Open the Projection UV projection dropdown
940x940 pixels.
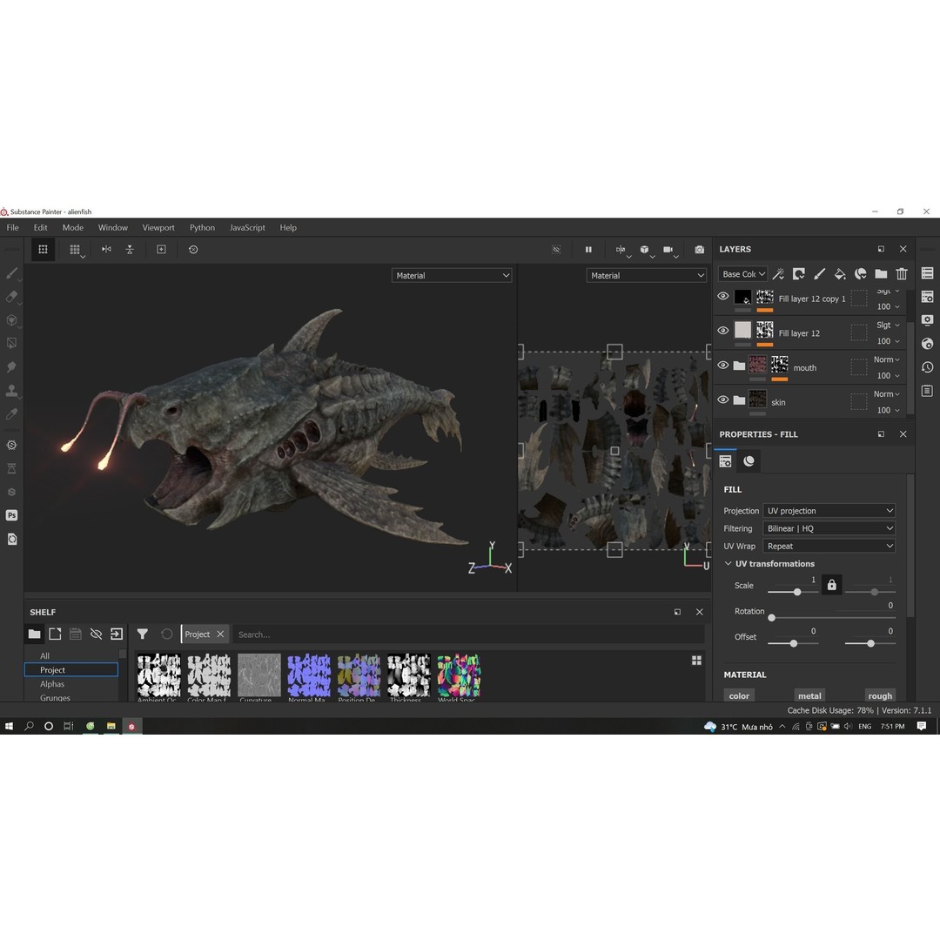click(829, 511)
